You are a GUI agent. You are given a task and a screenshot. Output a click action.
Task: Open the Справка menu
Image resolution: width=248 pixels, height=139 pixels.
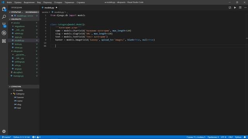81,2
